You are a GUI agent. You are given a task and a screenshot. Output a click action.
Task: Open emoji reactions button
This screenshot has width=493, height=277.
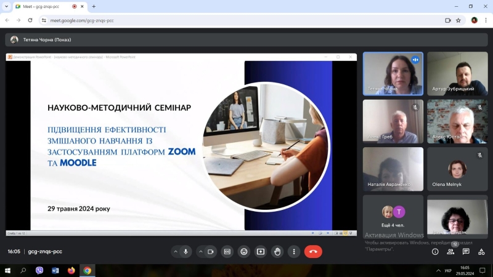click(244, 252)
